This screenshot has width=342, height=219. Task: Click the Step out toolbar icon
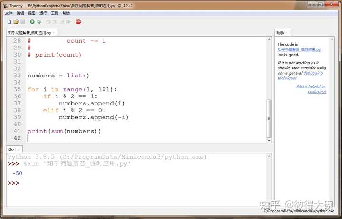pyautogui.click(x=62, y=22)
